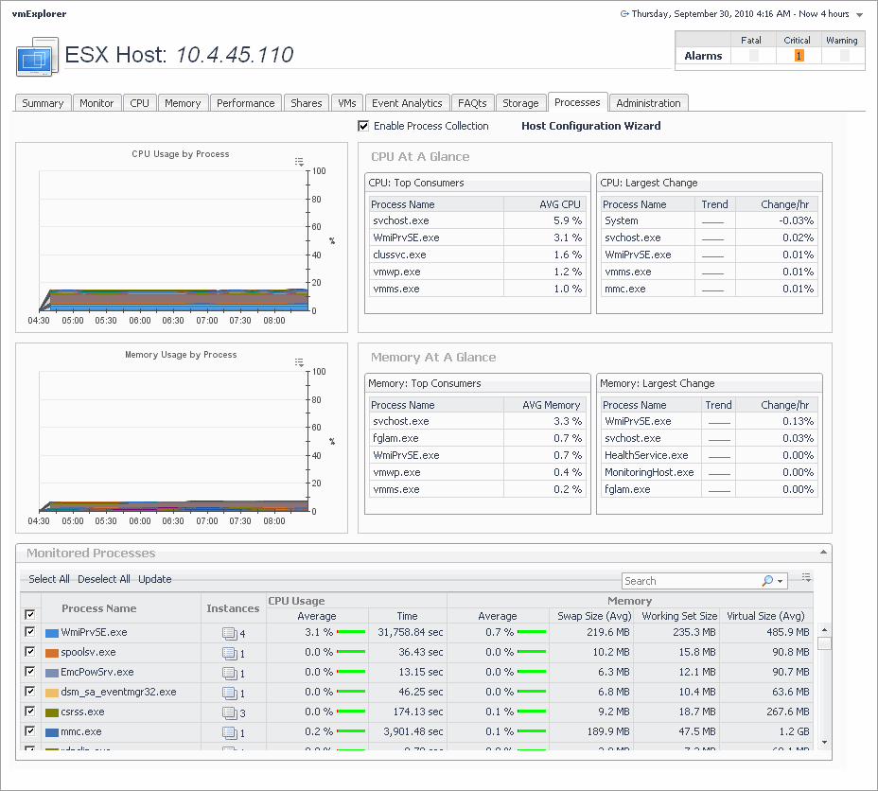This screenshot has height=791, width=878.
Task: Expand the search options dropdown arrow
Action: tap(781, 582)
